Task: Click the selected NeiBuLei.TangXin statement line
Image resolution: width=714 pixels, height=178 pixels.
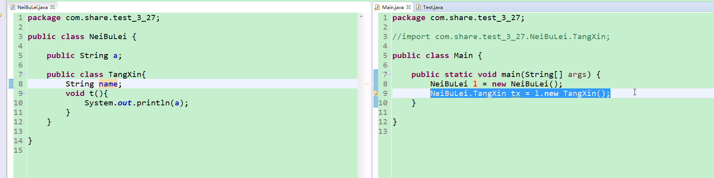Action: 520,94
